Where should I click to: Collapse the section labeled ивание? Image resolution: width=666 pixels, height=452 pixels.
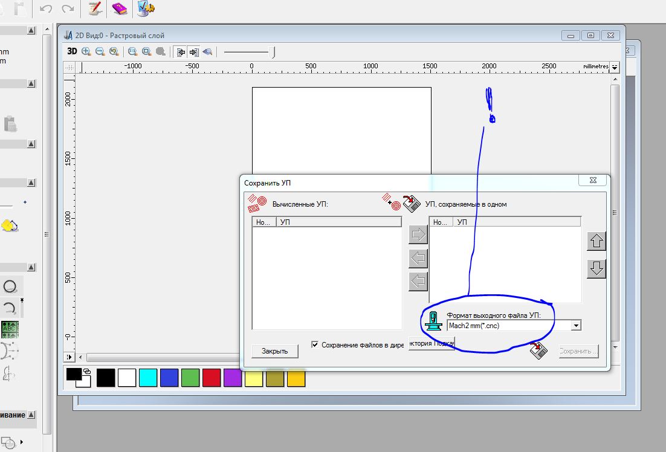tap(31, 415)
